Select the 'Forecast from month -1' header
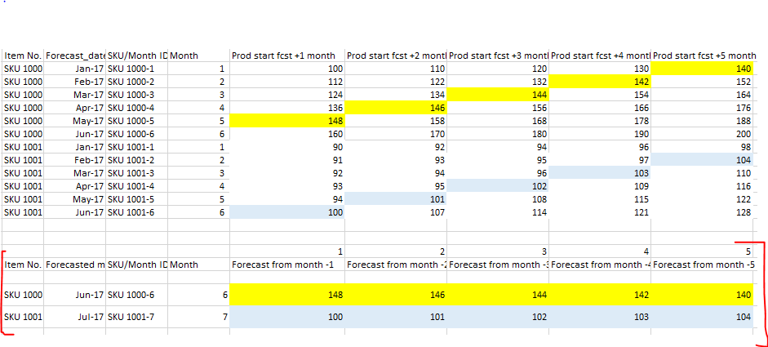768x347 pixels. pos(287,265)
